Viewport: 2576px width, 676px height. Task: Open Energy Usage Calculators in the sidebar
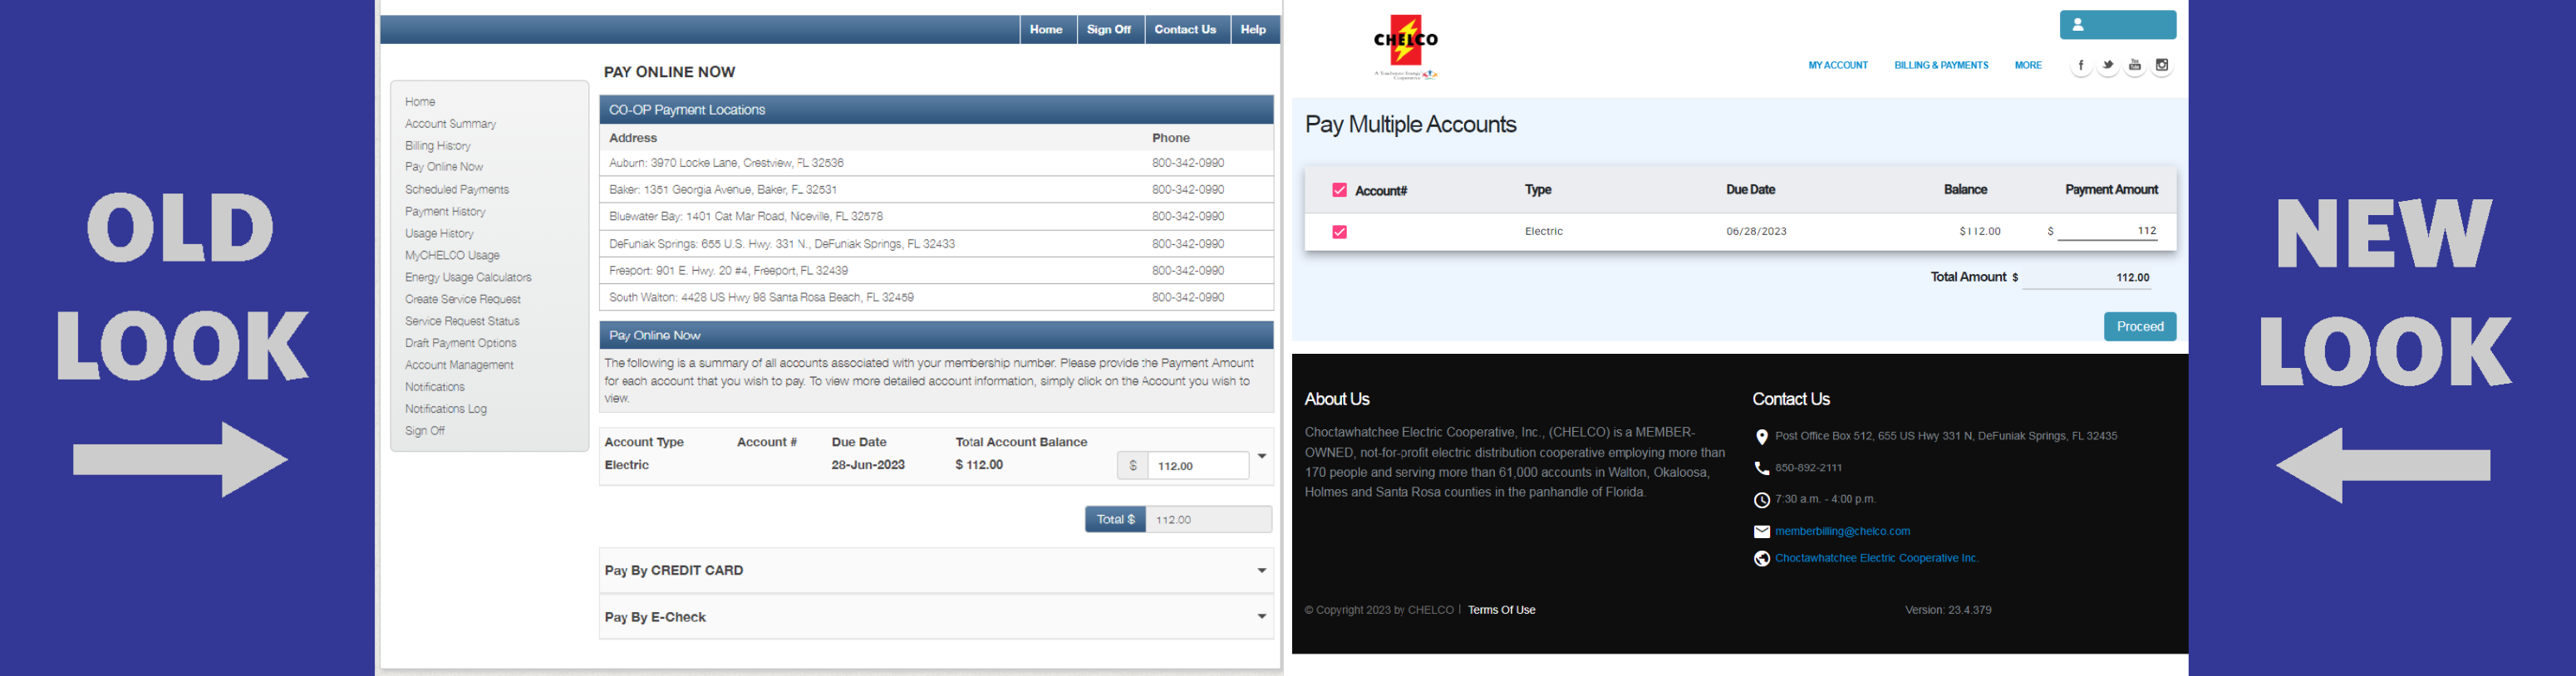[468, 278]
